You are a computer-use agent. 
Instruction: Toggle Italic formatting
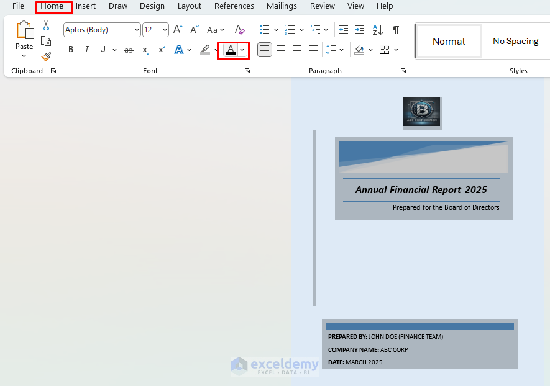pos(86,50)
